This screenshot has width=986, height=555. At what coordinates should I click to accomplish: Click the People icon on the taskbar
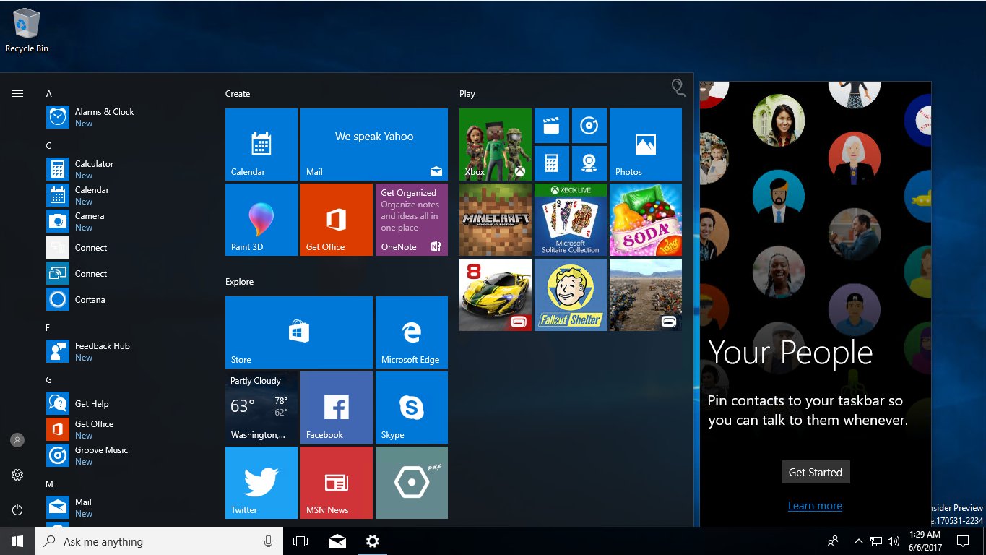click(833, 541)
